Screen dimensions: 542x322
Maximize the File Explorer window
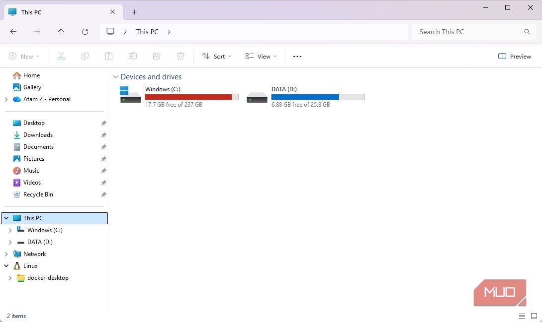(507, 7)
